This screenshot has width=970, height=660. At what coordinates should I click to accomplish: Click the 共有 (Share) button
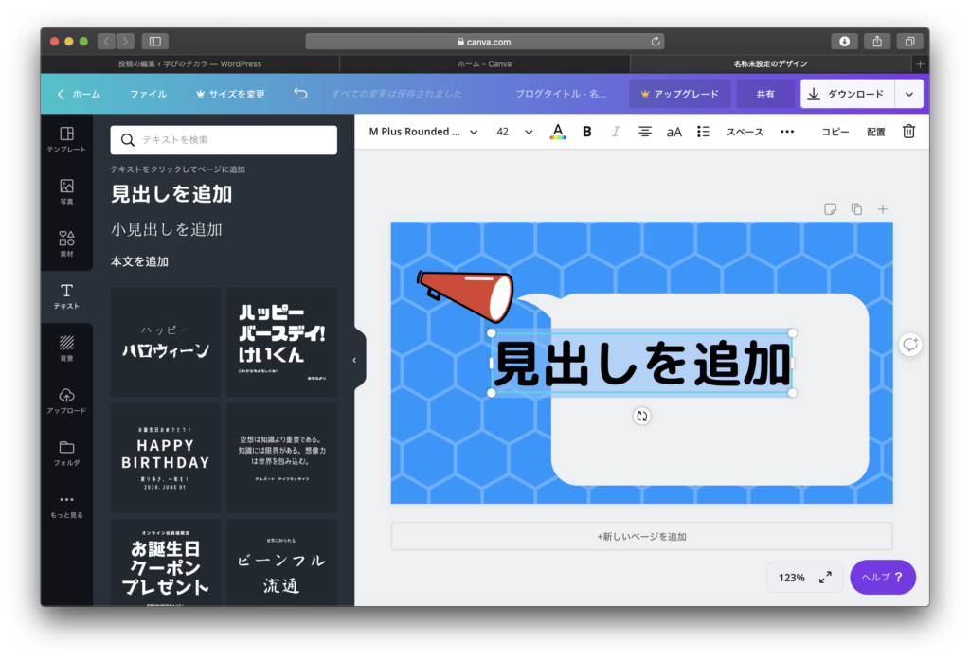tap(765, 94)
